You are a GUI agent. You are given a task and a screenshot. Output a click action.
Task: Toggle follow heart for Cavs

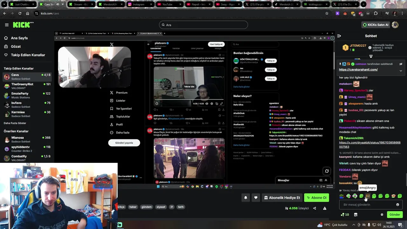256,198
